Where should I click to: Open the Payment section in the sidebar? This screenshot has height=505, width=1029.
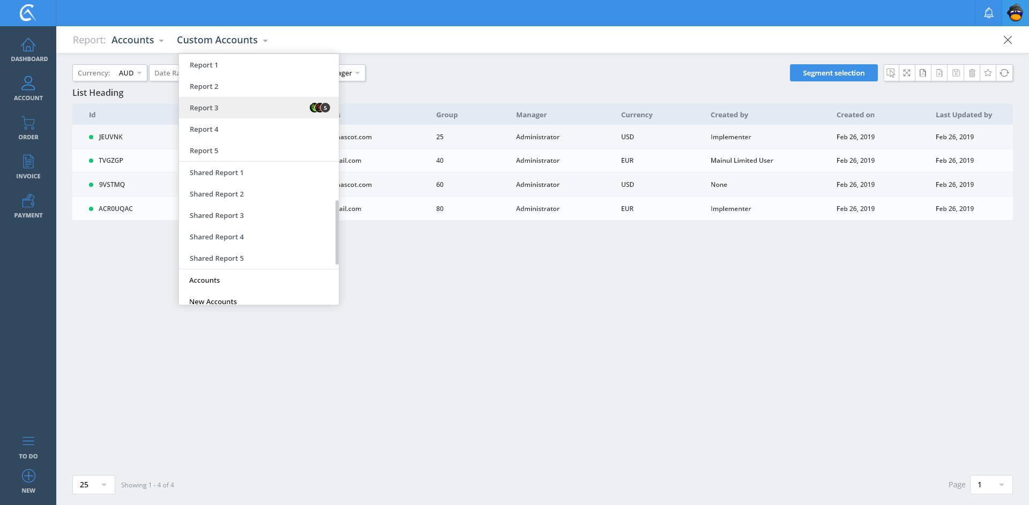[28, 206]
